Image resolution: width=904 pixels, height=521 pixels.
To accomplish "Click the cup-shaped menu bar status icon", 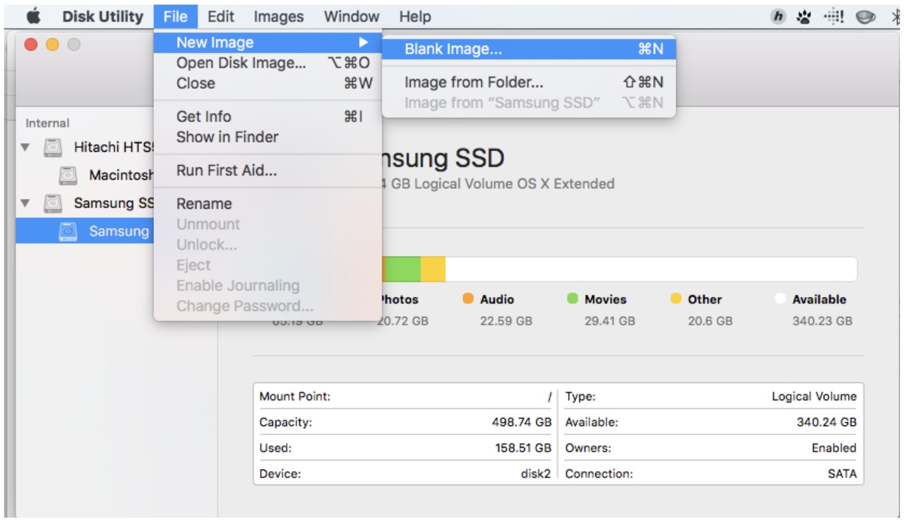I will (x=866, y=18).
